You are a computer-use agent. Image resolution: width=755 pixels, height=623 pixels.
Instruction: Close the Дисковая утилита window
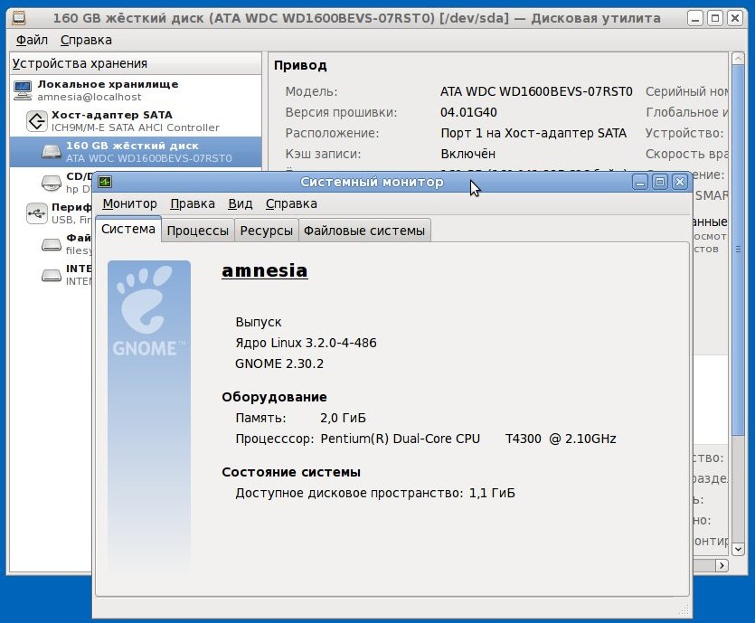point(735,18)
